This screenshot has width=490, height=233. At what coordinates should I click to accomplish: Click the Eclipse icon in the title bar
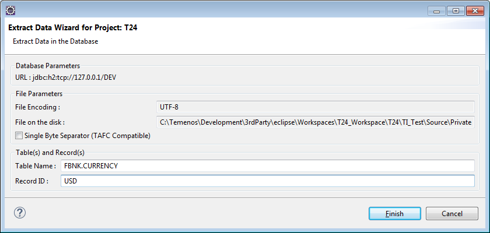point(10,10)
